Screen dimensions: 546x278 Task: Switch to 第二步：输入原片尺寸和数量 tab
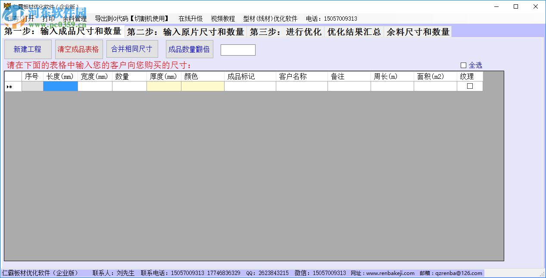(x=186, y=31)
